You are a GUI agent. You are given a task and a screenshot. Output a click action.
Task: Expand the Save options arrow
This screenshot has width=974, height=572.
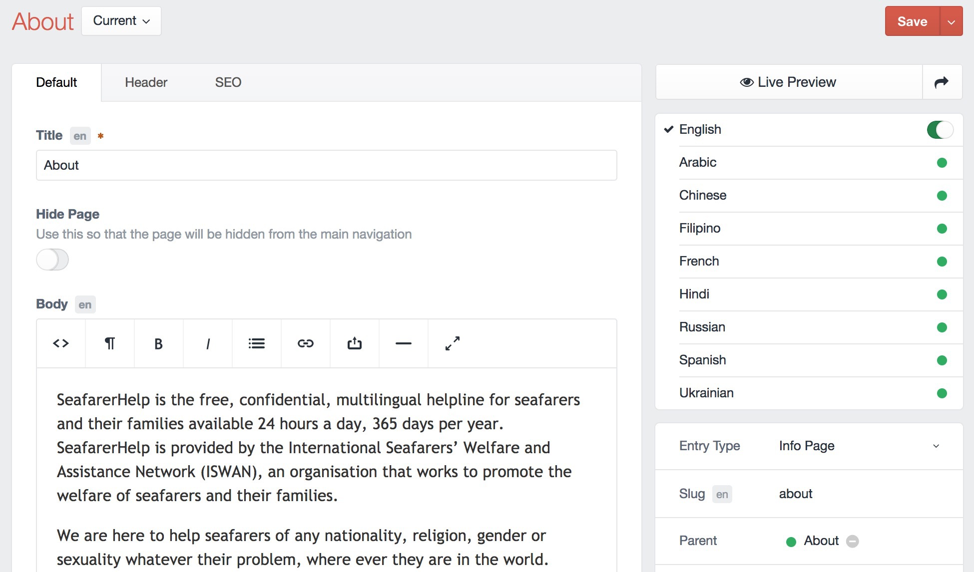click(952, 21)
